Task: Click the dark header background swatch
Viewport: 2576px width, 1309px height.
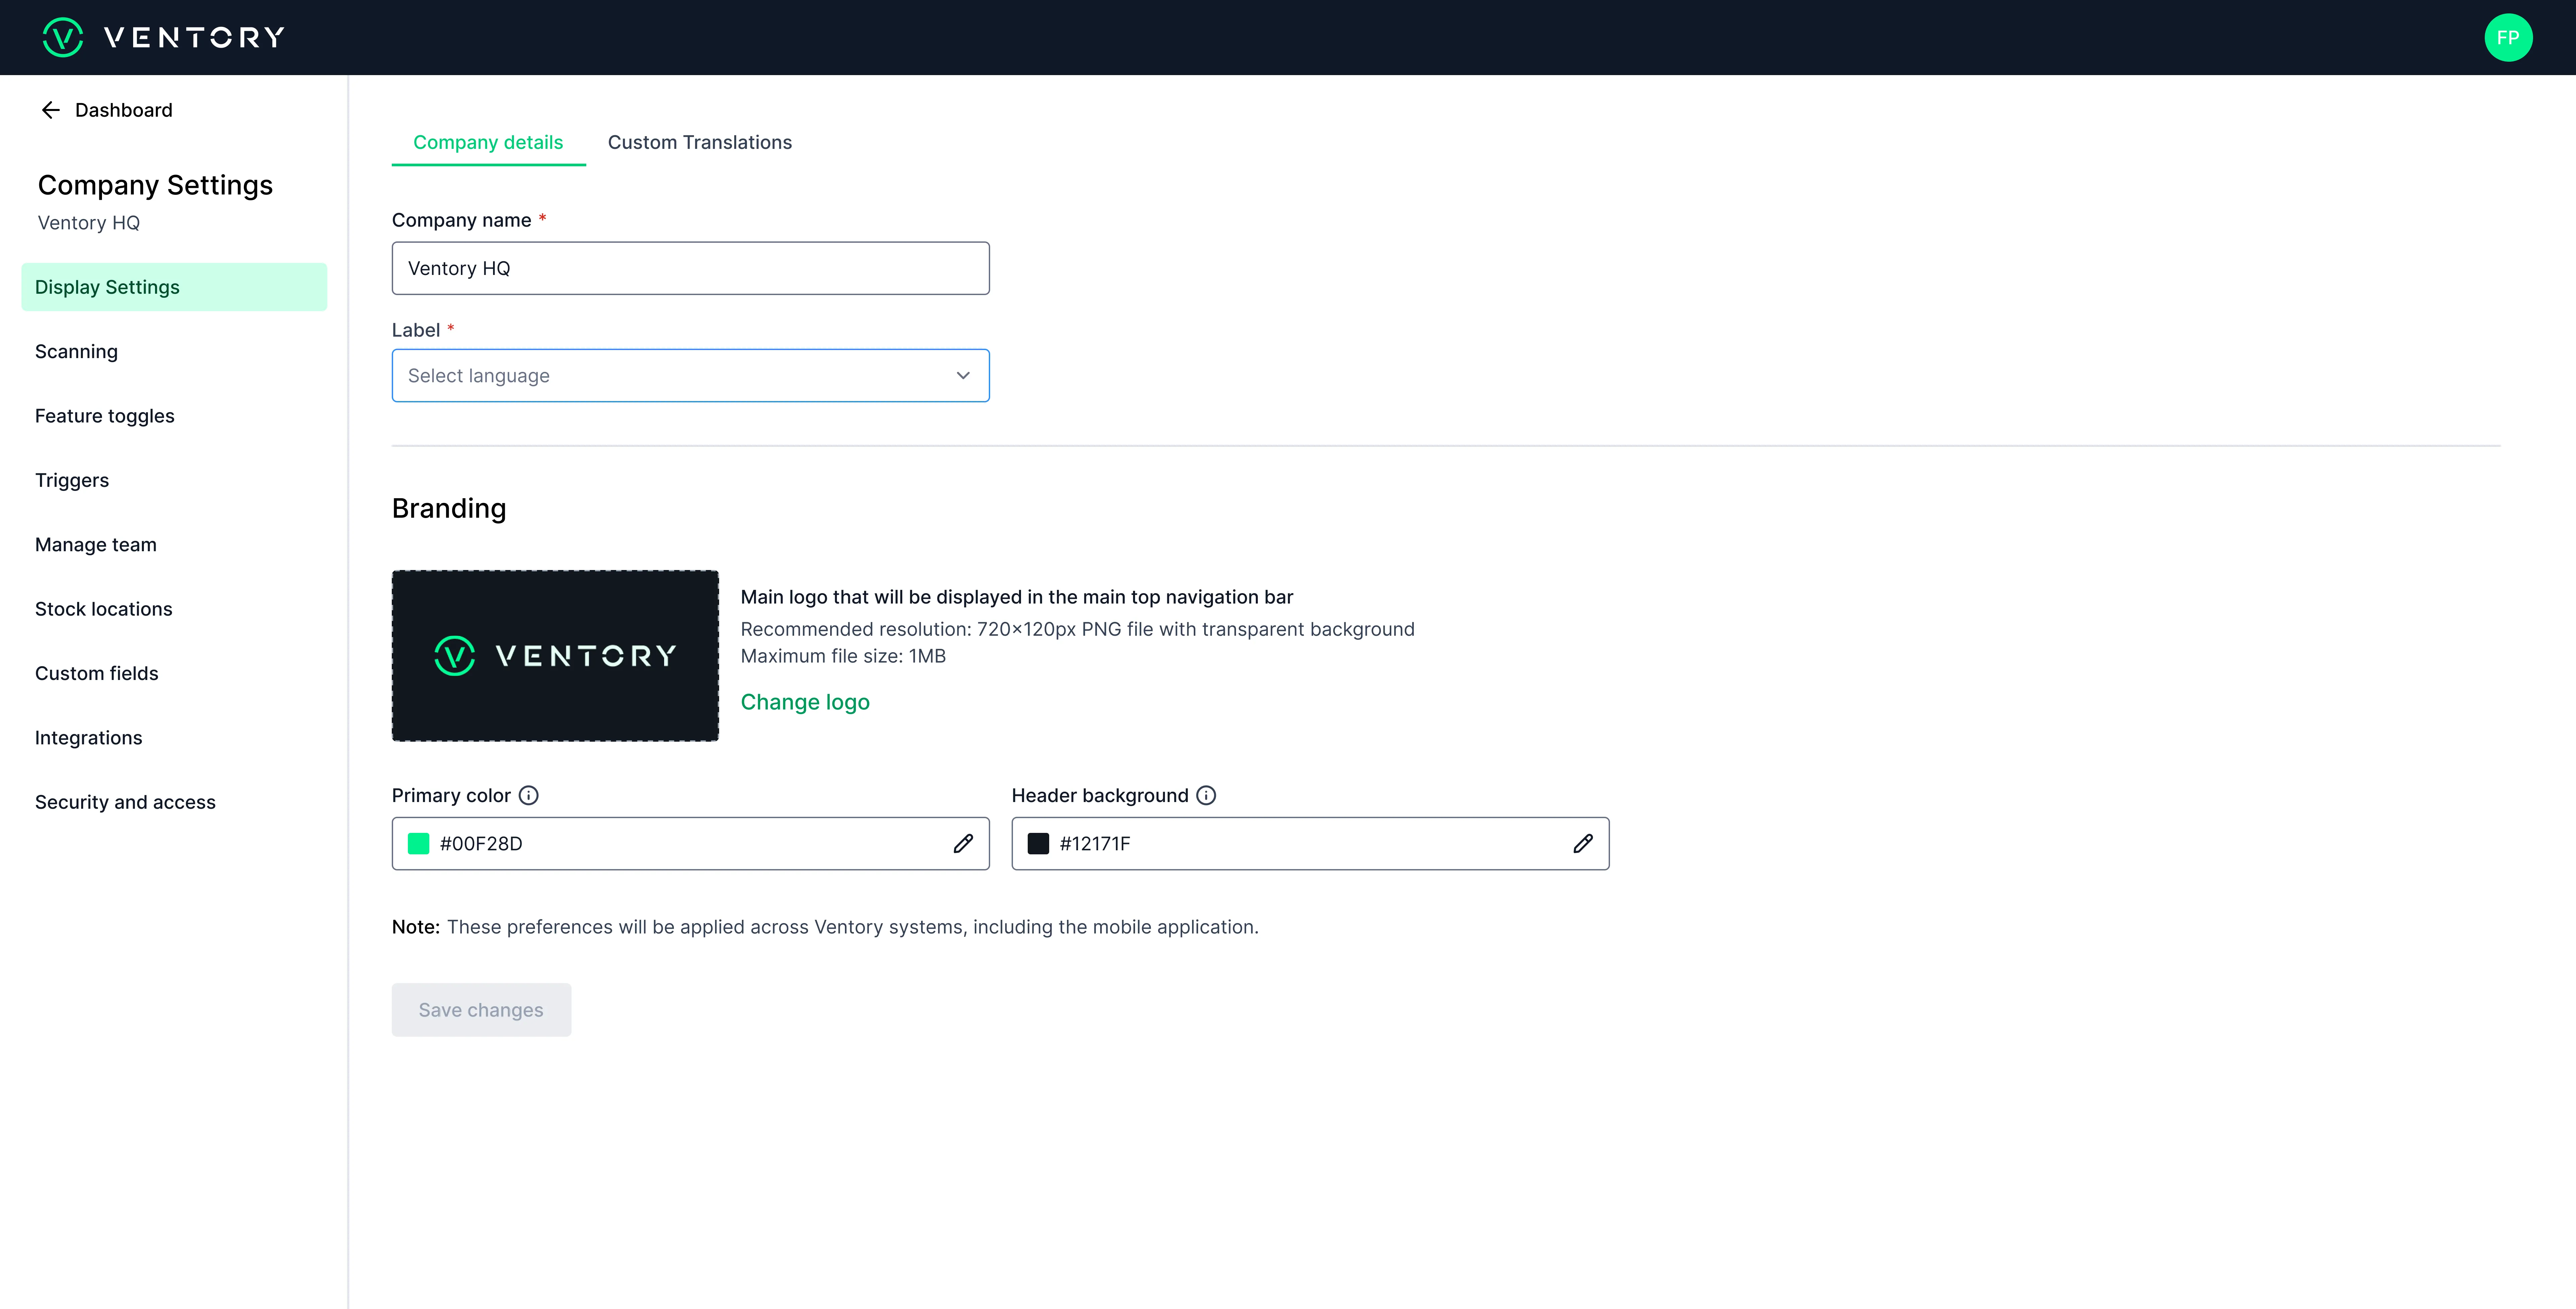Action: tap(1038, 843)
